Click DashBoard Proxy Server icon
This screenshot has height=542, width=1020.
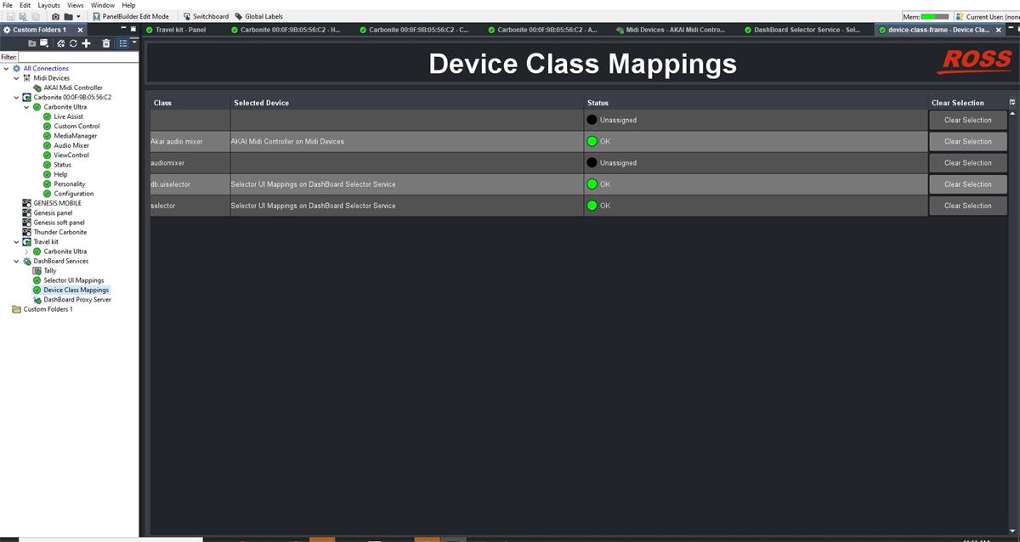point(37,300)
